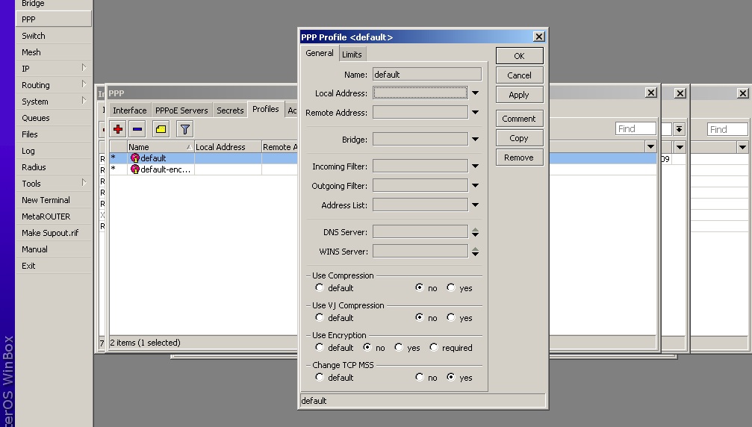Viewport: 752px width, 427px height.
Task: Click WINS Server up-down arrows
Action: (475, 252)
